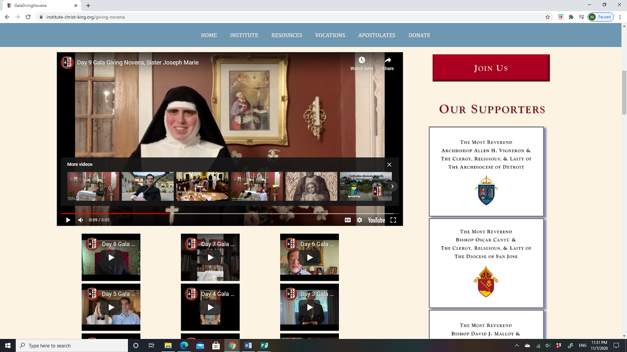Image resolution: width=627 pixels, height=352 pixels.
Task: Open the INSTITUTE menu
Action: (244, 35)
